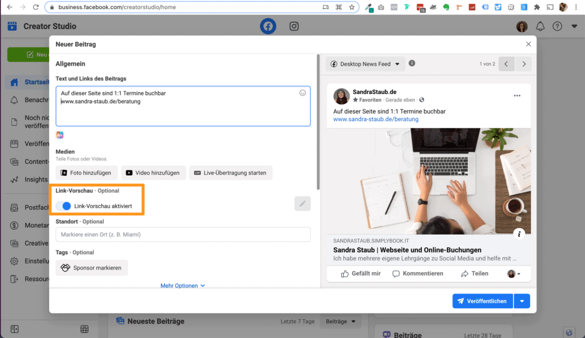Click the Standort location input field
This screenshot has height=338, width=585.
183,235
